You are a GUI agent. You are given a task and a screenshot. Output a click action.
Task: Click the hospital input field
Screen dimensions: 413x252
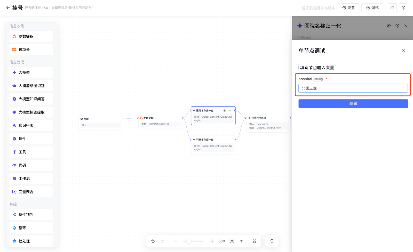(353, 88)
